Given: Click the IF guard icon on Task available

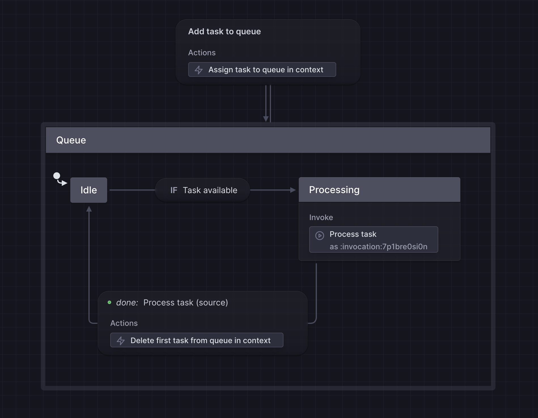Looking at the screenshot, I should [x=174, y=190].
